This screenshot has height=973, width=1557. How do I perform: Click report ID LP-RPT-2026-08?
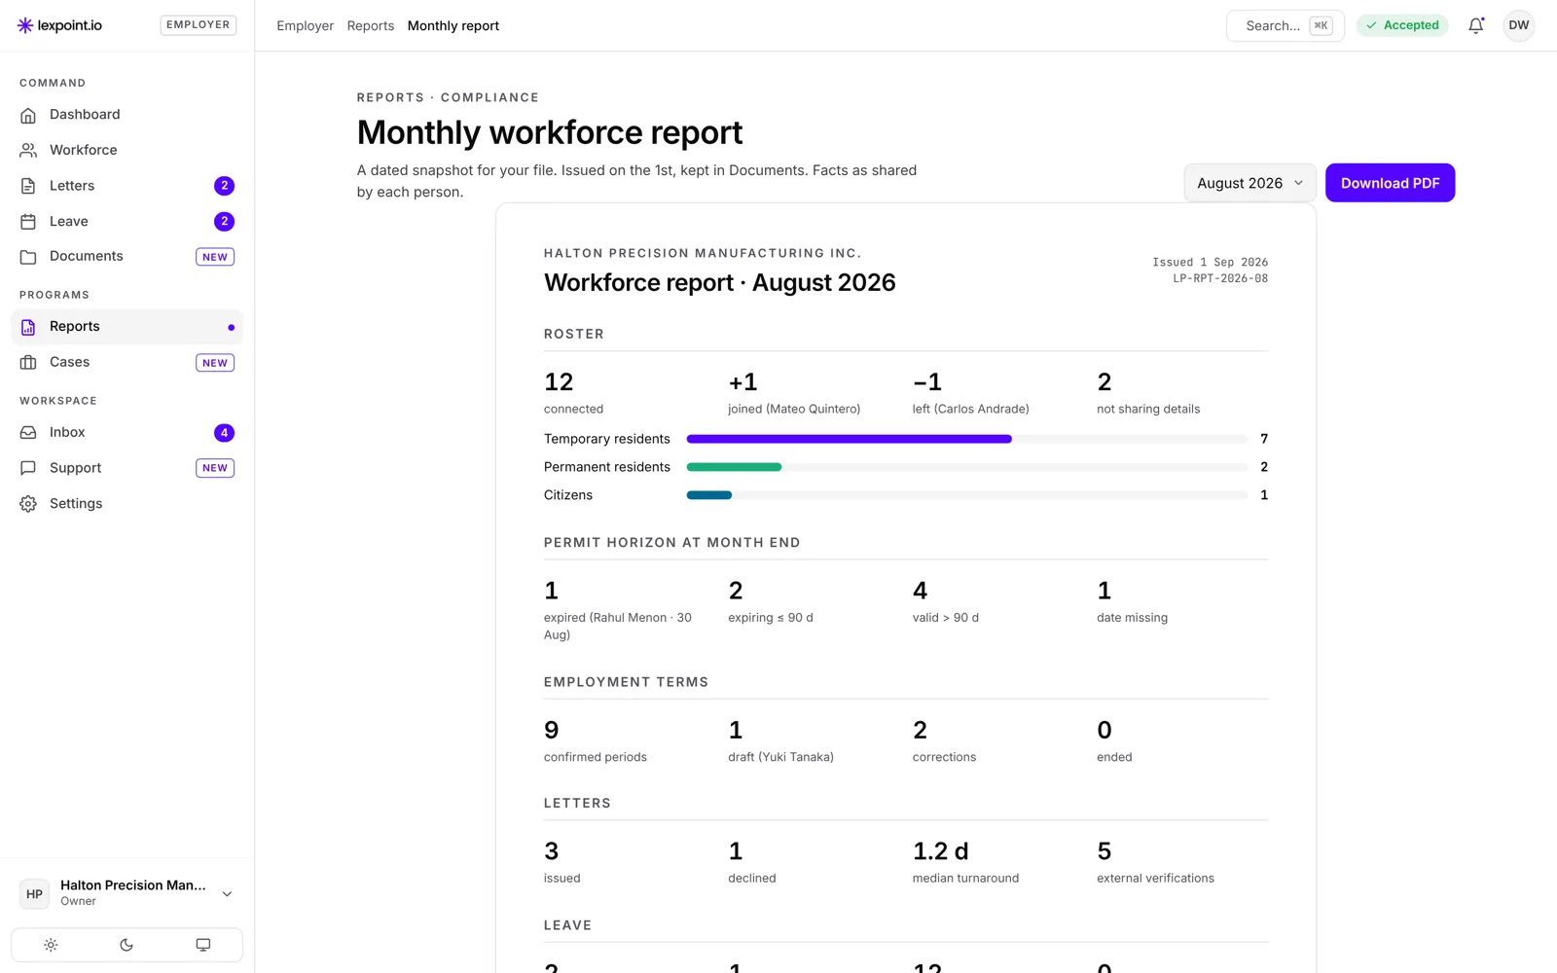click(1220, 278)
